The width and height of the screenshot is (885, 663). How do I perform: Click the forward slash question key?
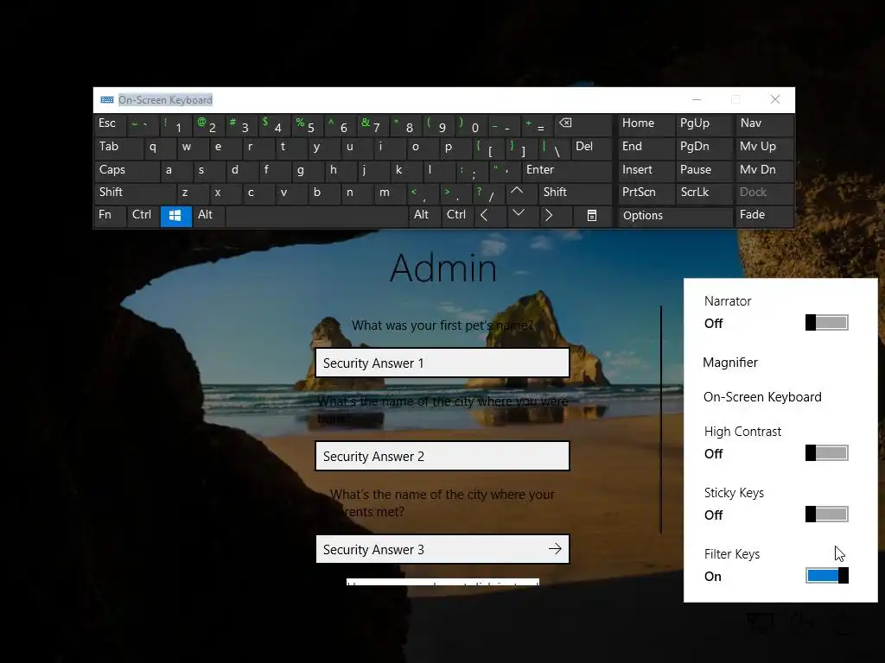489,193
